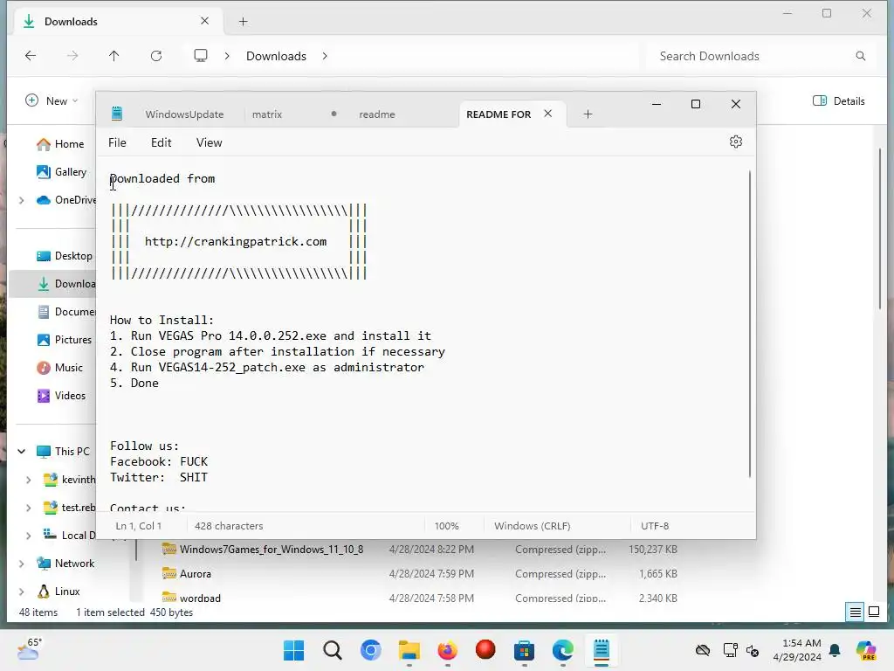The image size is (894, 671).
Task: Expand chevron after monitor icon in address bar
Action: (227, 56)
